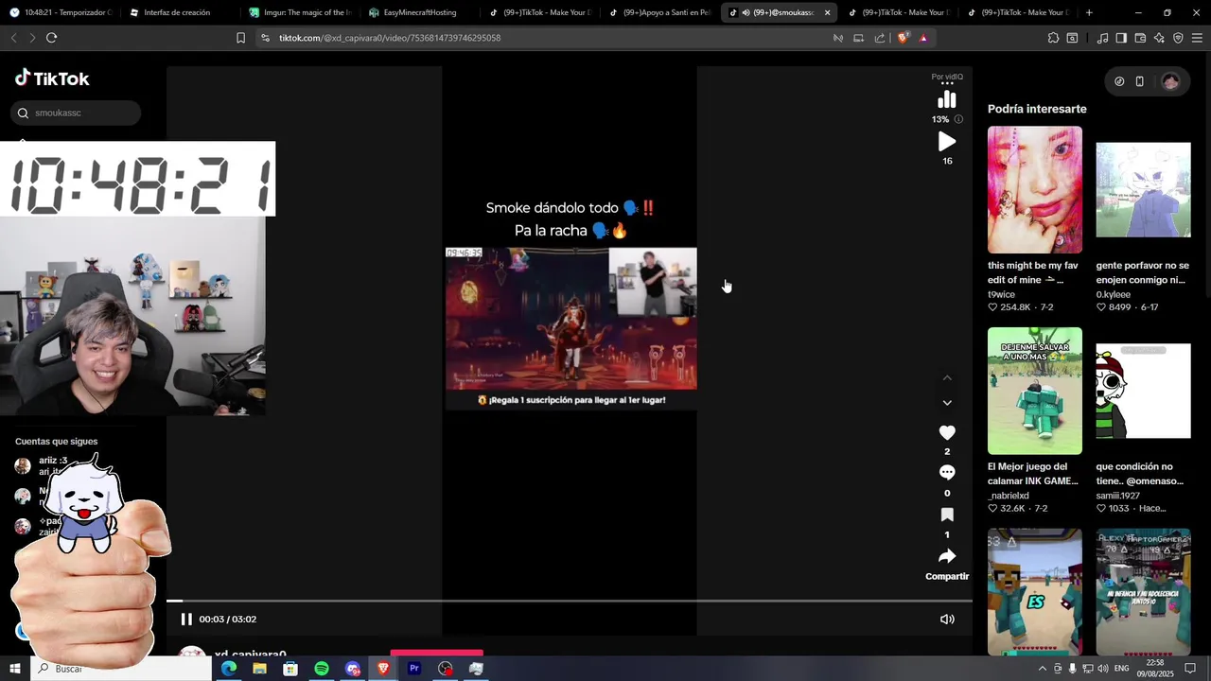Open Windows notification center
Image resolution: width=1211 pixels, height=681 pixels.
(1190, 669)
